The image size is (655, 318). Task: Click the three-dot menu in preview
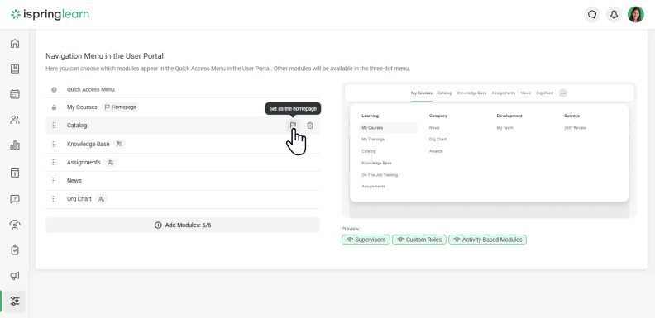pyautogui.click(x=563, y=93)
